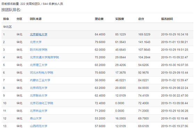Click practice score 46.0221

pyautogui.click(x=121, y=80)
